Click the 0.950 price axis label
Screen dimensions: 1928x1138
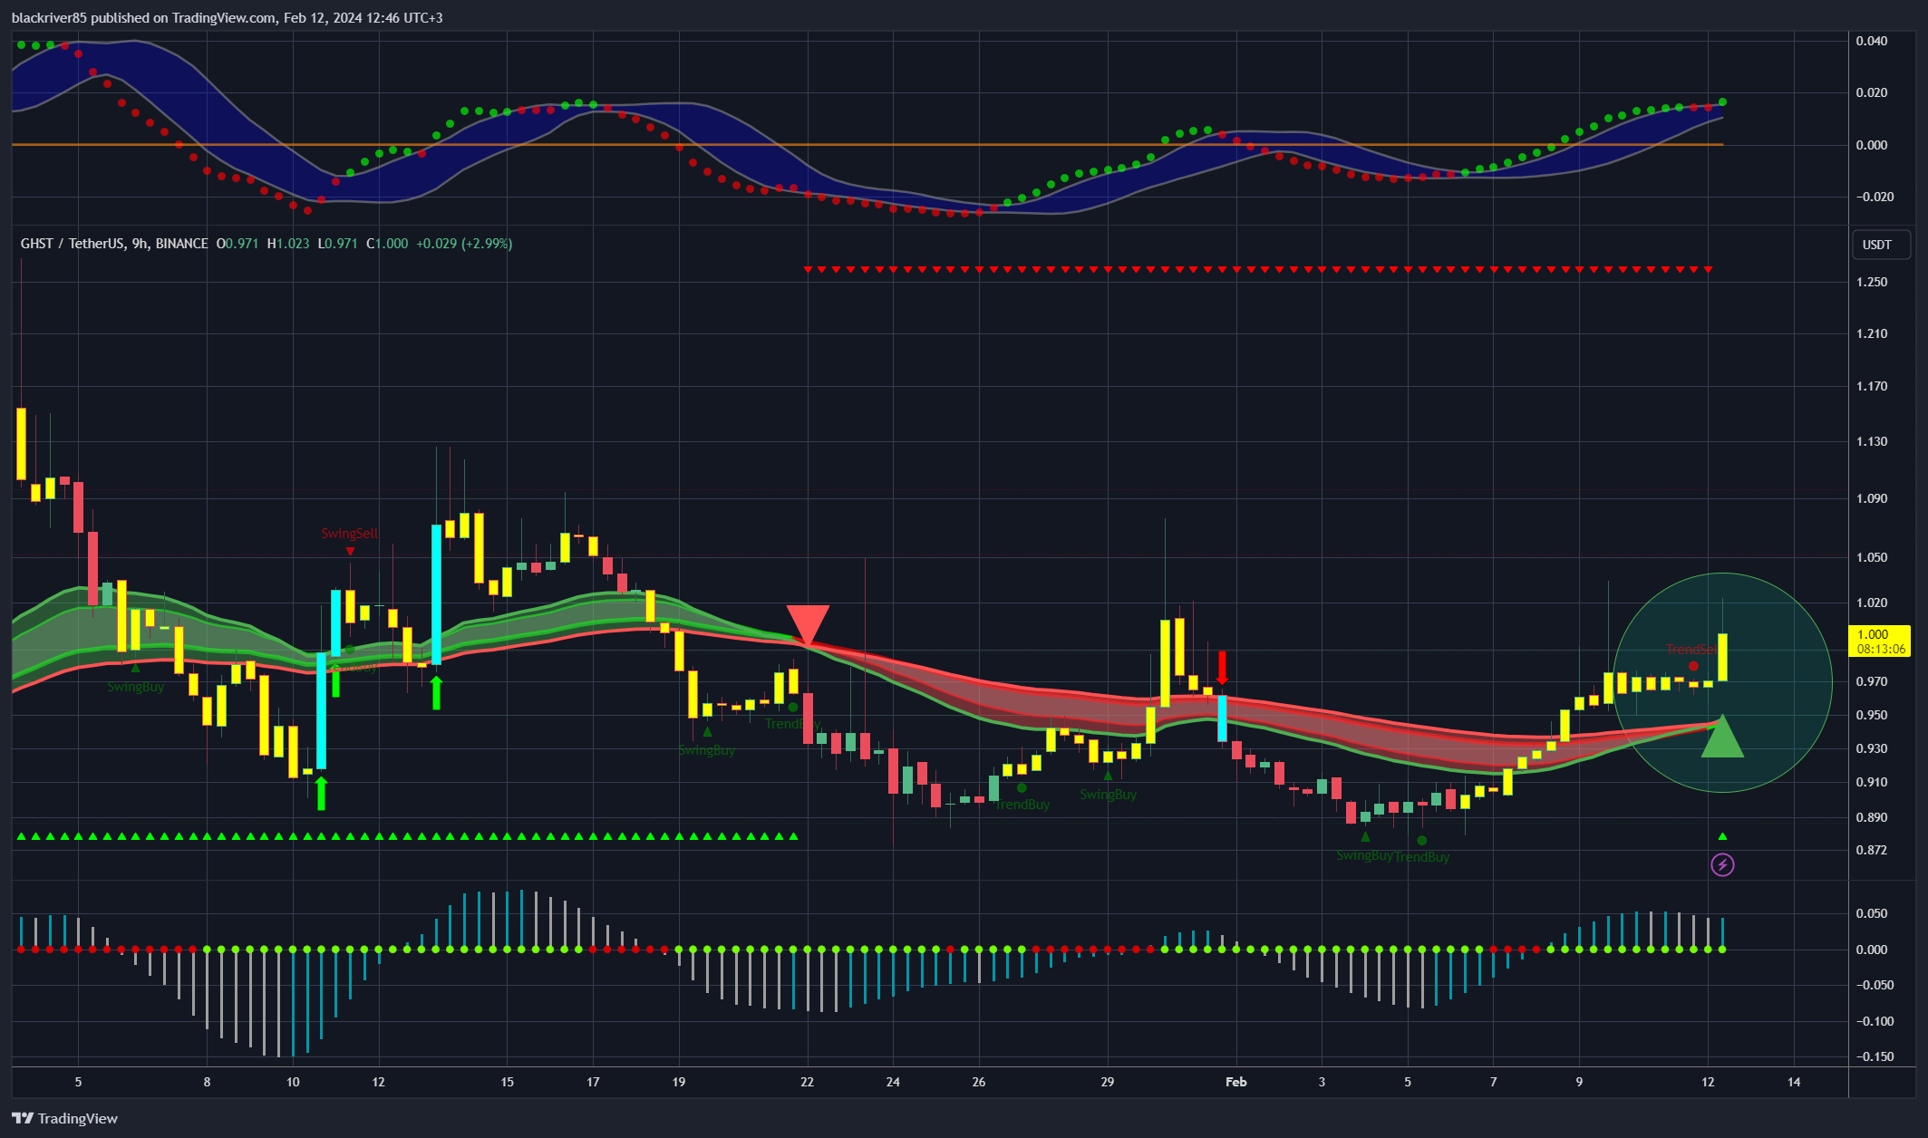[1872, 715]
